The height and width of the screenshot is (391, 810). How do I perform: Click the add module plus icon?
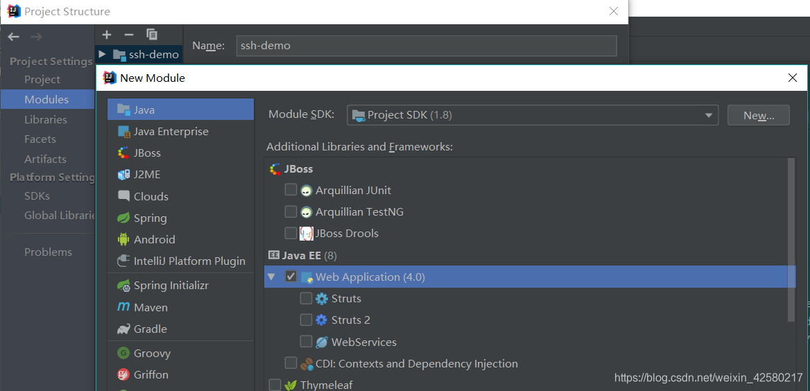[107, 35]
